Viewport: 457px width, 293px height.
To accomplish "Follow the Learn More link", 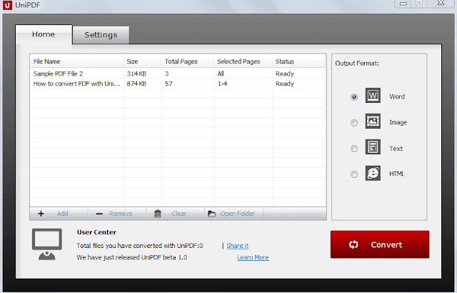I will (253, 258).
